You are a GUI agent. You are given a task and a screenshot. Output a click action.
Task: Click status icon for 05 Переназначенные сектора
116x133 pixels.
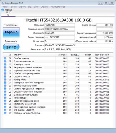pyautogui.click(x=5, y=70)
